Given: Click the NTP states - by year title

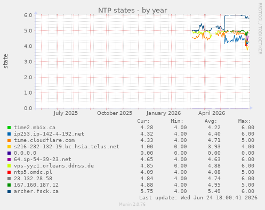Looking at the screenshot, I should pyautogui.click(x=133, y=11).
